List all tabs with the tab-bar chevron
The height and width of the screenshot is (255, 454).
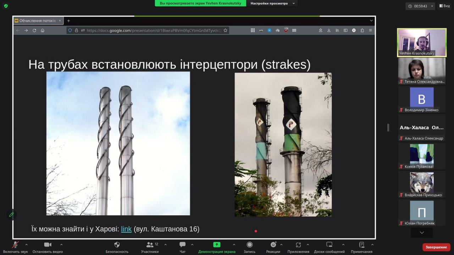tap(371, 21)
